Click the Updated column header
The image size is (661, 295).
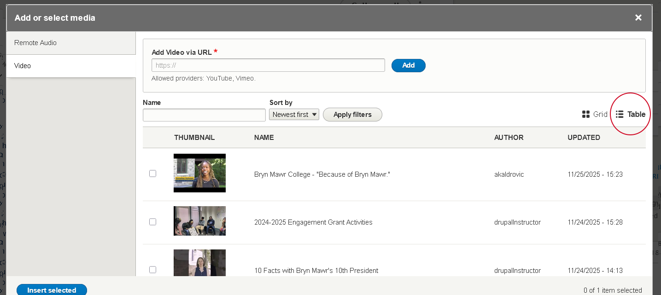[x=584, y=138]
